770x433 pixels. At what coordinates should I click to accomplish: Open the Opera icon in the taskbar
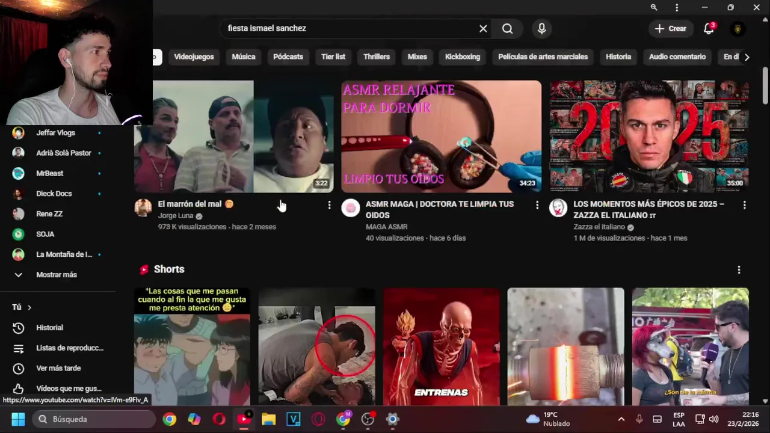[219, 419]
